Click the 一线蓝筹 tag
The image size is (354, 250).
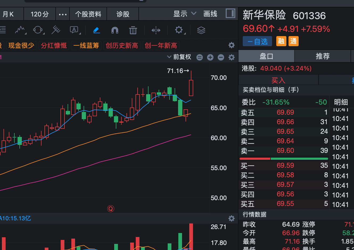(86, 45)
